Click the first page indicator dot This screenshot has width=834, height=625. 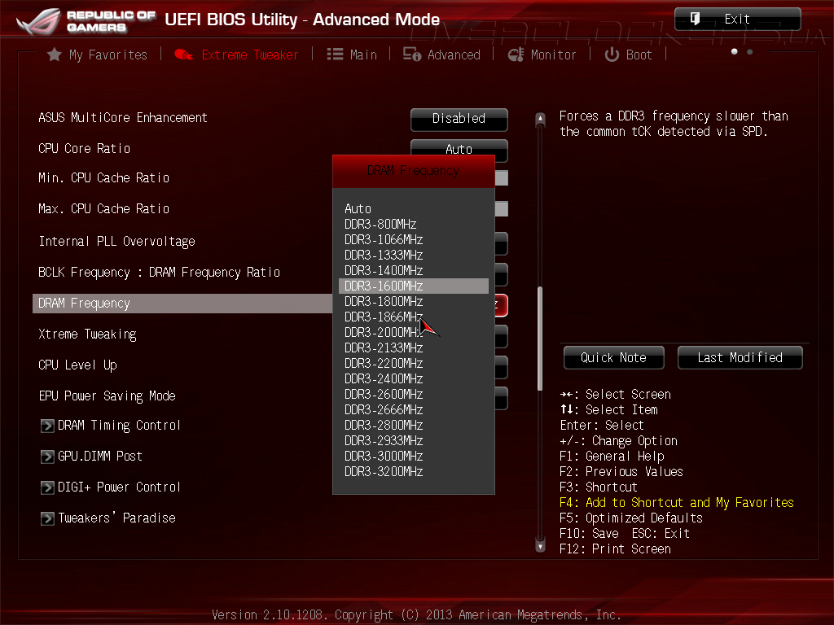(735, 51)
